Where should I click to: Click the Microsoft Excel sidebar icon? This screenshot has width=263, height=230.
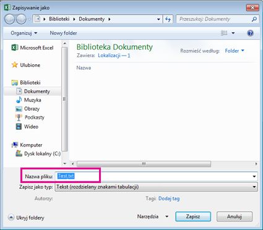pyautogui.click(x=15, y=48)
